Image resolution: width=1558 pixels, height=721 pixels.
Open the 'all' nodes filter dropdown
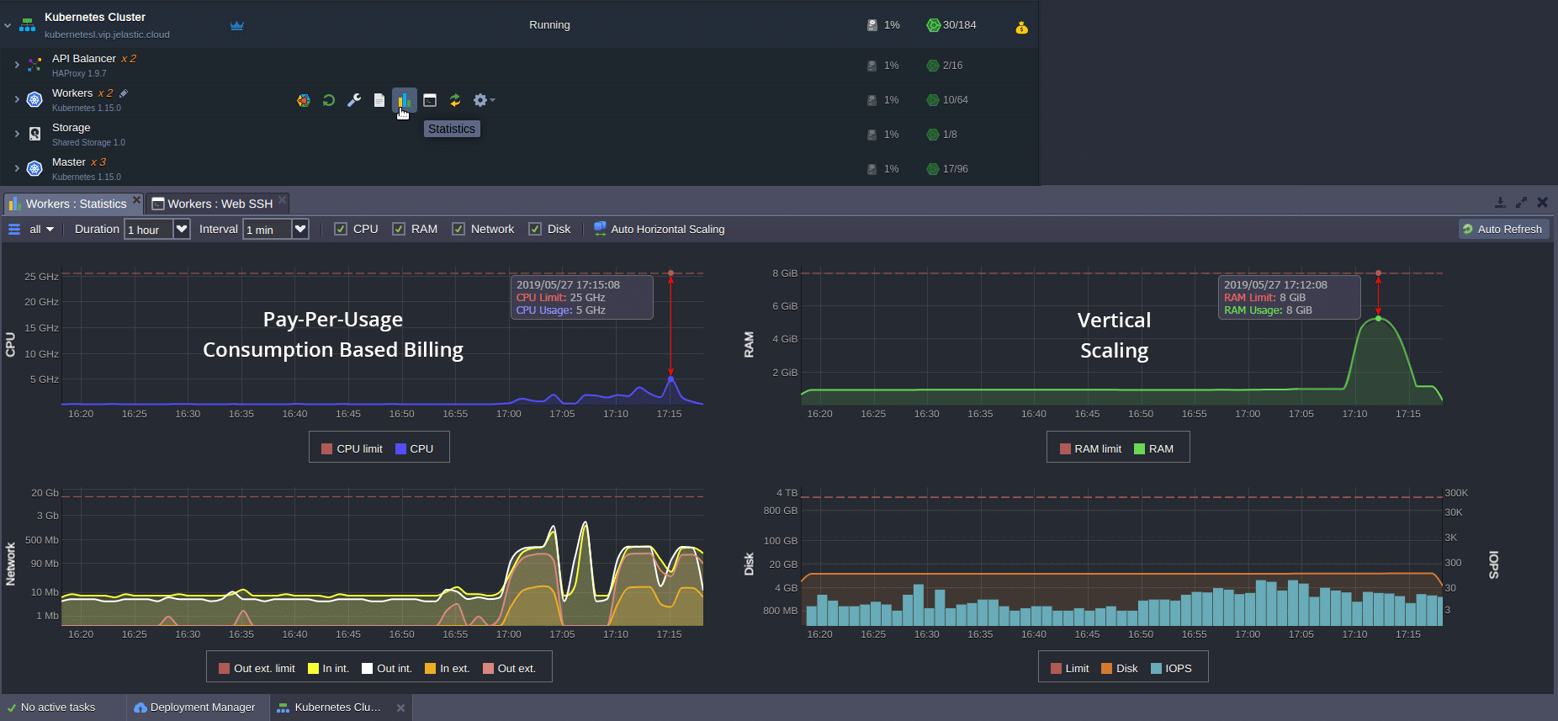pos(41,229)
